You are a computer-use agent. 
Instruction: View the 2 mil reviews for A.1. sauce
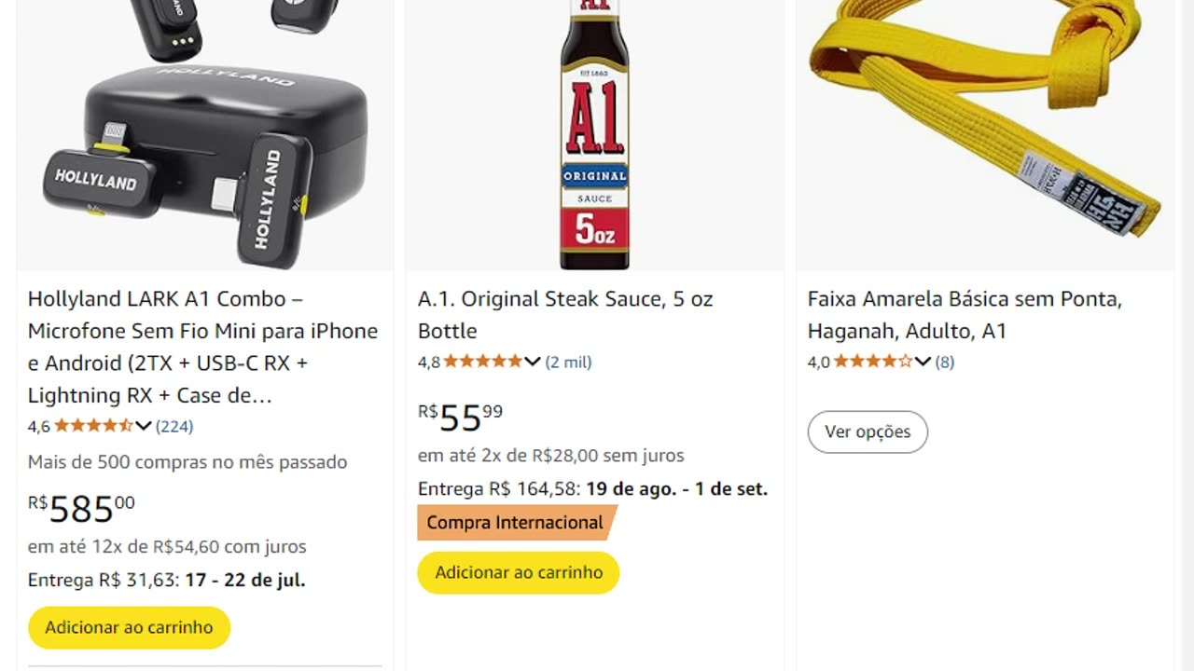click(x=568, y=363)
